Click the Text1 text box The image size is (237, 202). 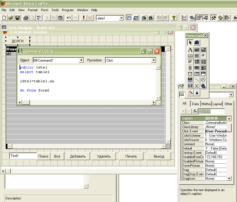click(23, 156)
